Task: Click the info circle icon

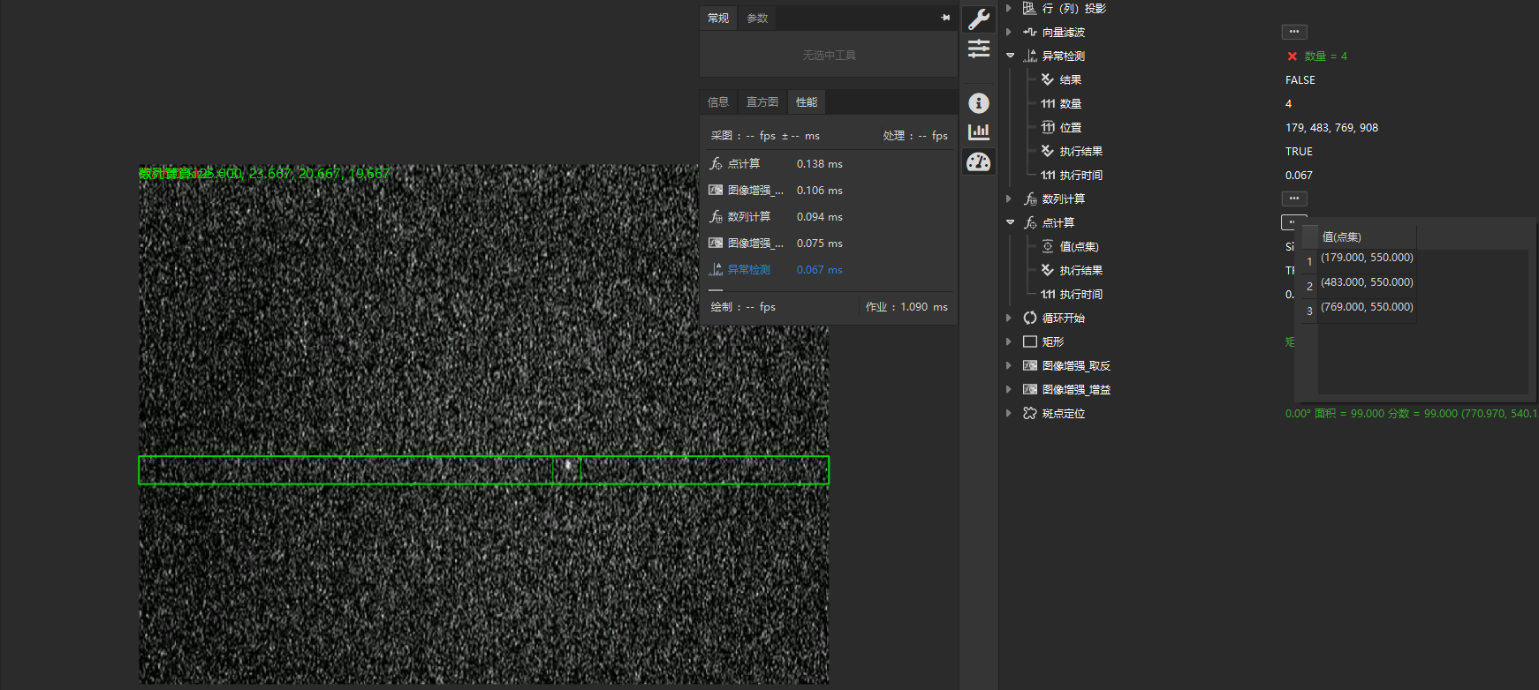Action: point(978,103)
